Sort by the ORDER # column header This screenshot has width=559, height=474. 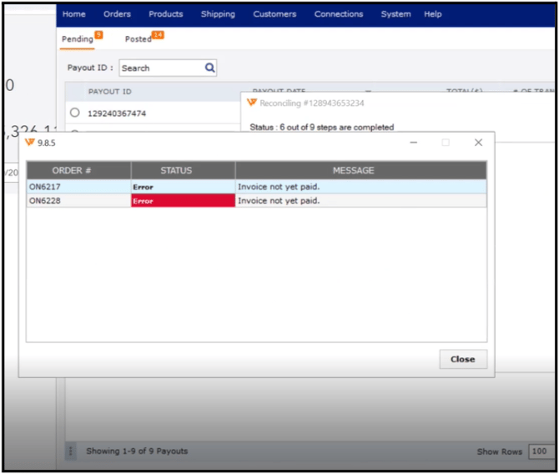(x=78, y=170)
